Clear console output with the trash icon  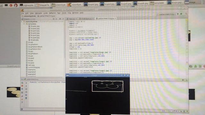point(26,98)
